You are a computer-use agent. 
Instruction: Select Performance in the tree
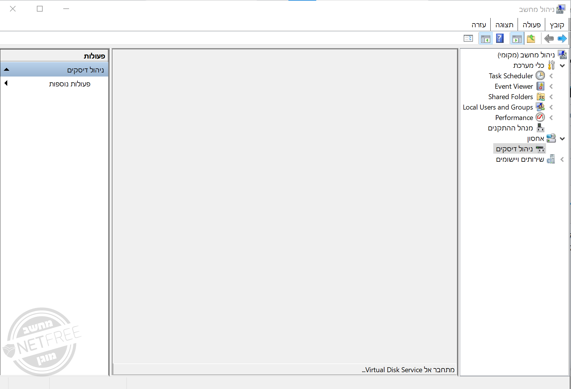point(514,118)
